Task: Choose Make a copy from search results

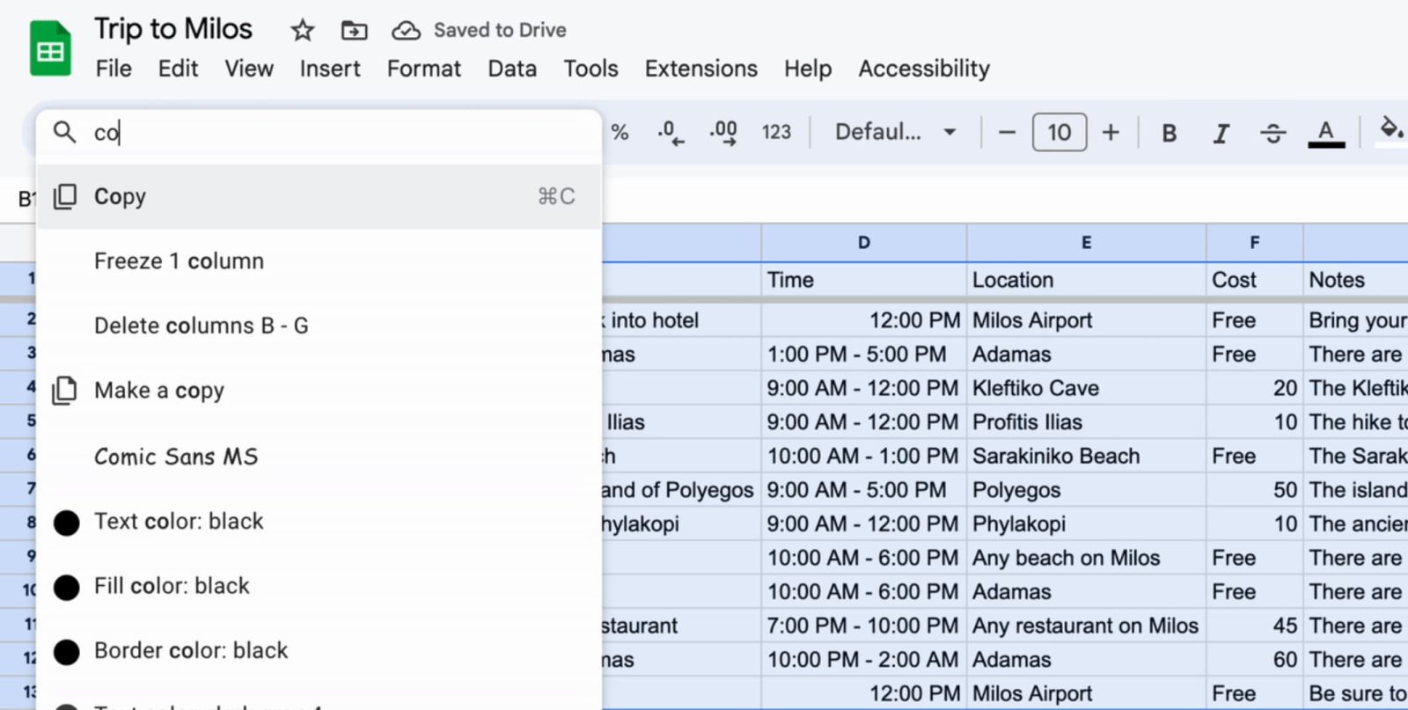Action: (159, 391)
